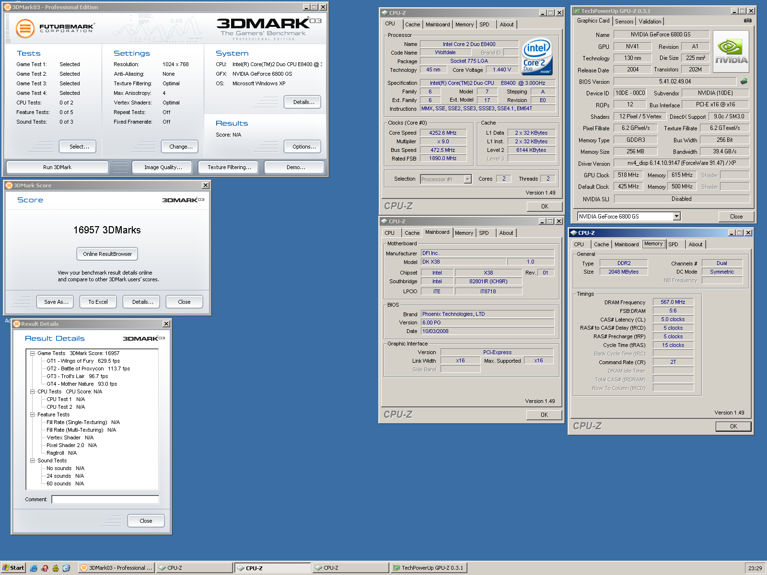Open the fourth quick launch shortcut icon
767x575 pixels.
[66, 568]
